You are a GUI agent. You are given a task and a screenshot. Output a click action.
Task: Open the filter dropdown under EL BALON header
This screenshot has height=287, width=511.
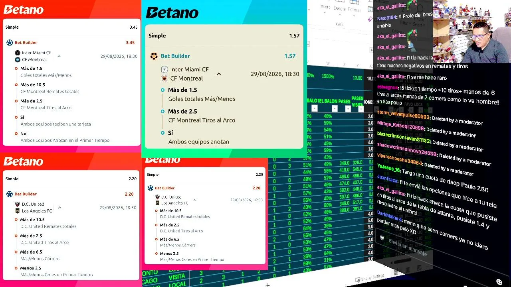pos(335,109)
